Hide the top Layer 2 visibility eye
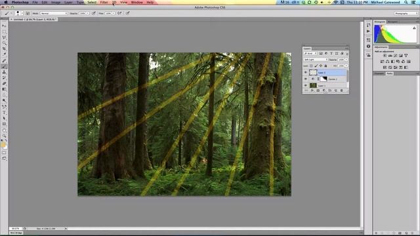 (306, 72)
